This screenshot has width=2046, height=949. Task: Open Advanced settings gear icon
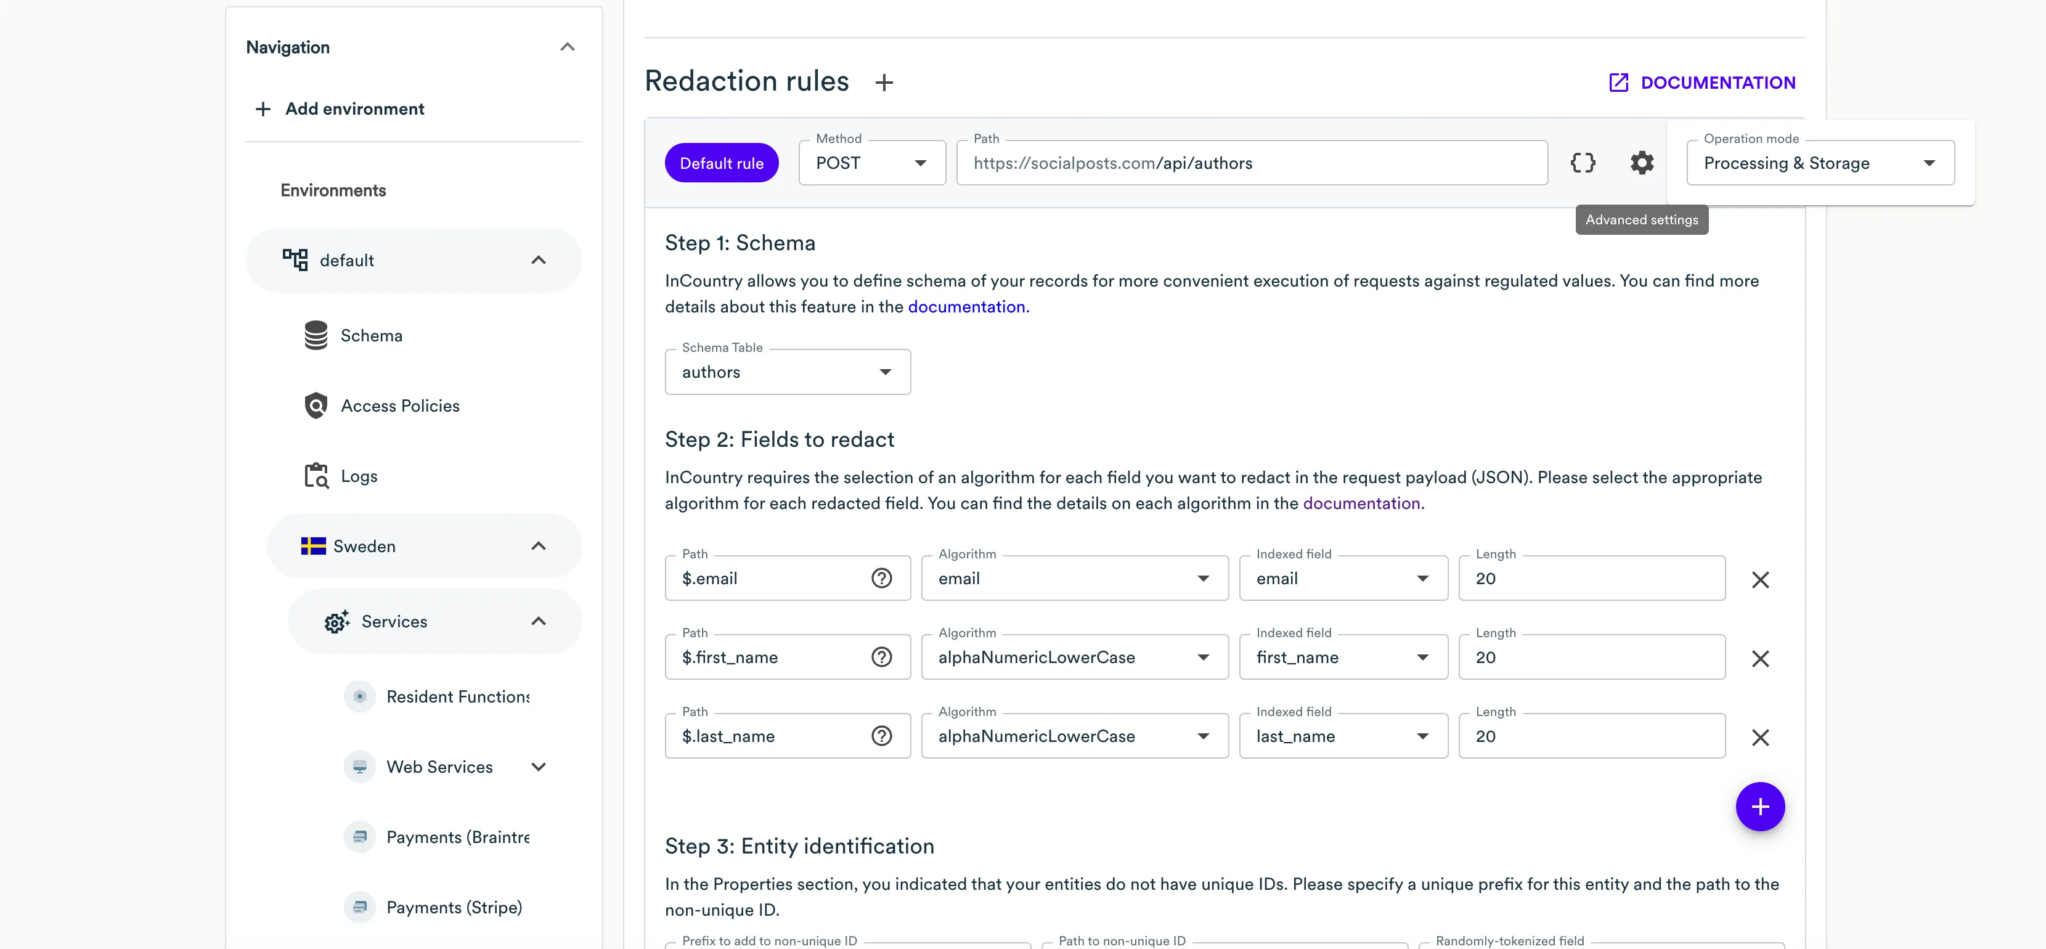point(1642,163)
